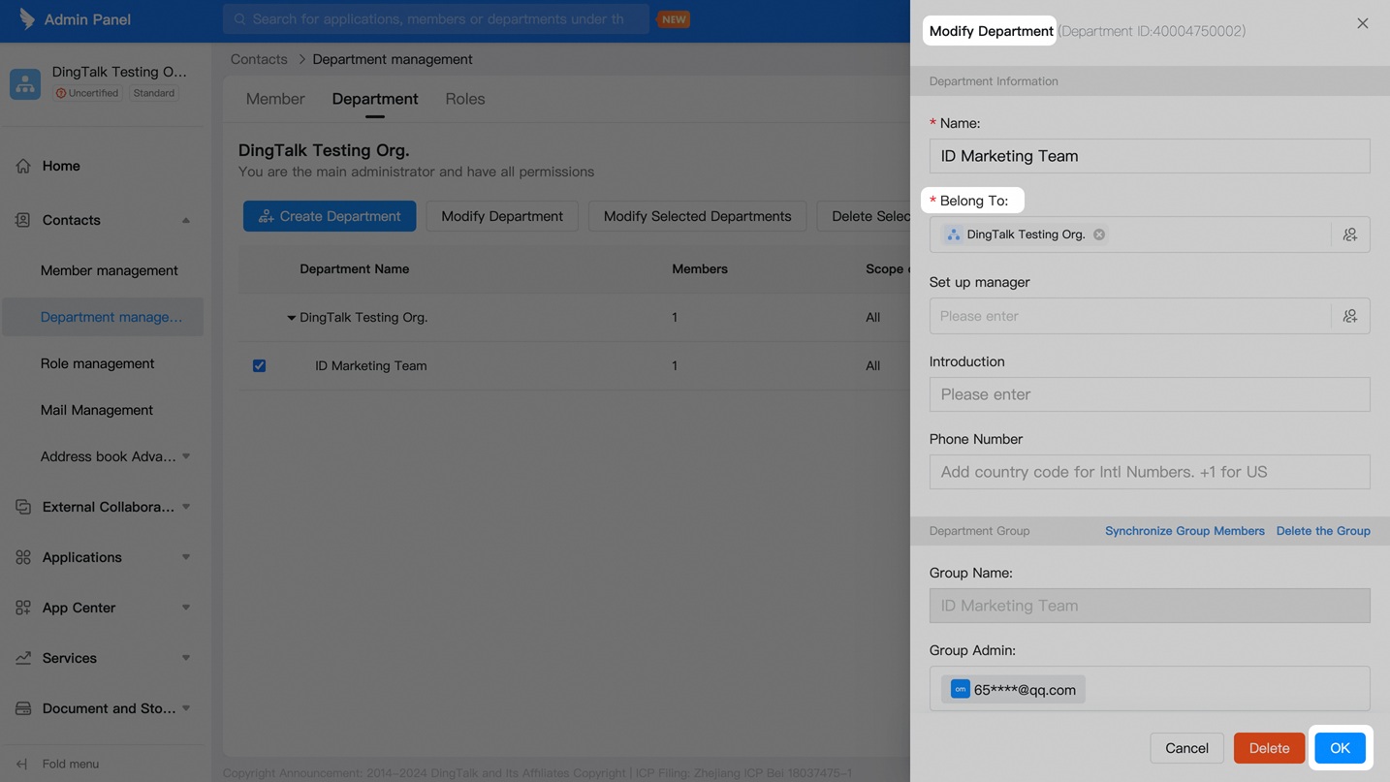This screenshot has height=782, width=1390.
Task: Expand Document and Storage menu
Action: click(x=186, y=708)
